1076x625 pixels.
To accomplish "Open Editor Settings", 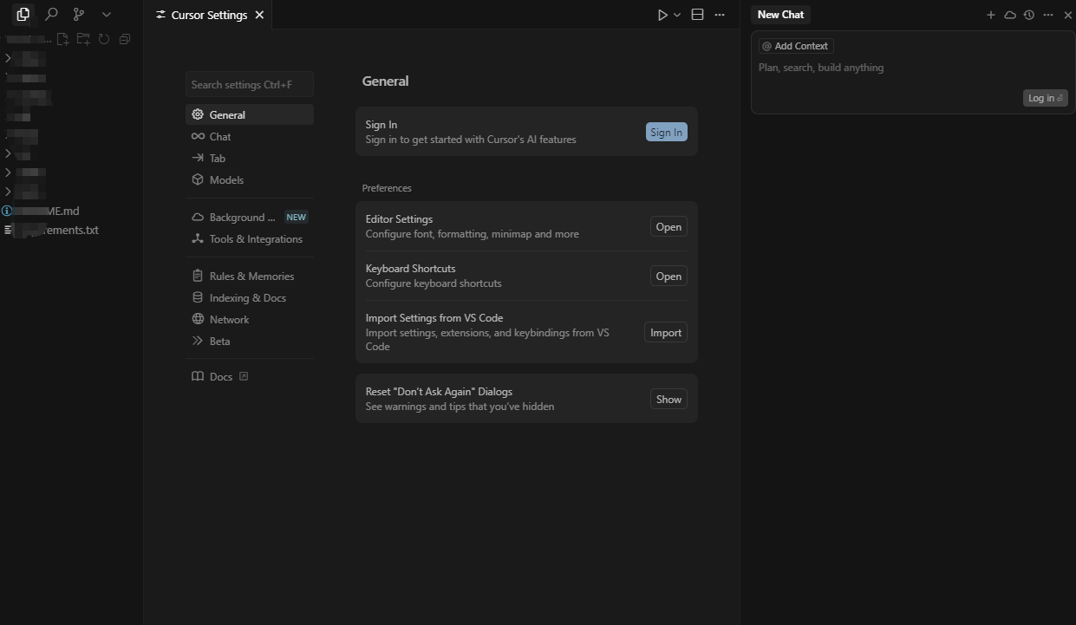I will (668, 226).
